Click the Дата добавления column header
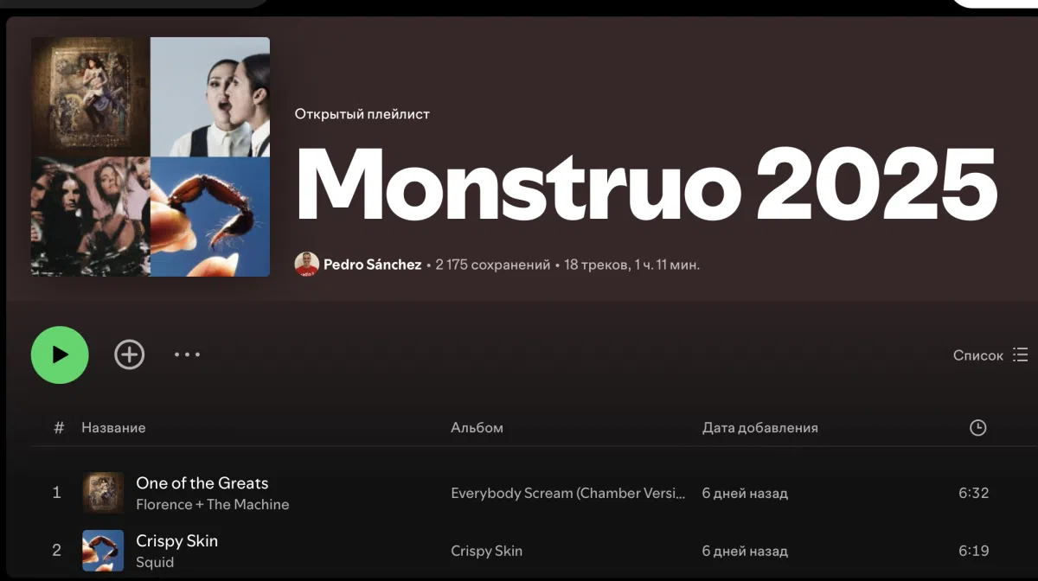The image size is (1038, 581). tap(759, 428)
